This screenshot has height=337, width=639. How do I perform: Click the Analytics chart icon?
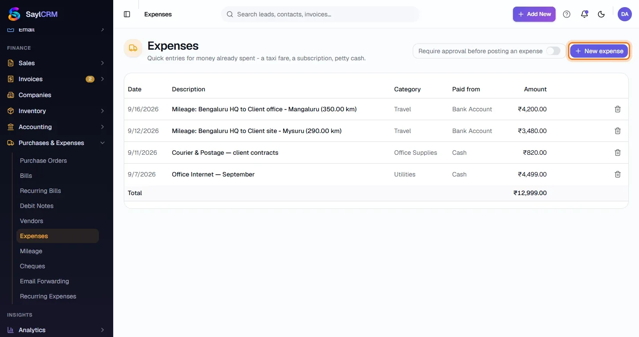coord(11,330)
